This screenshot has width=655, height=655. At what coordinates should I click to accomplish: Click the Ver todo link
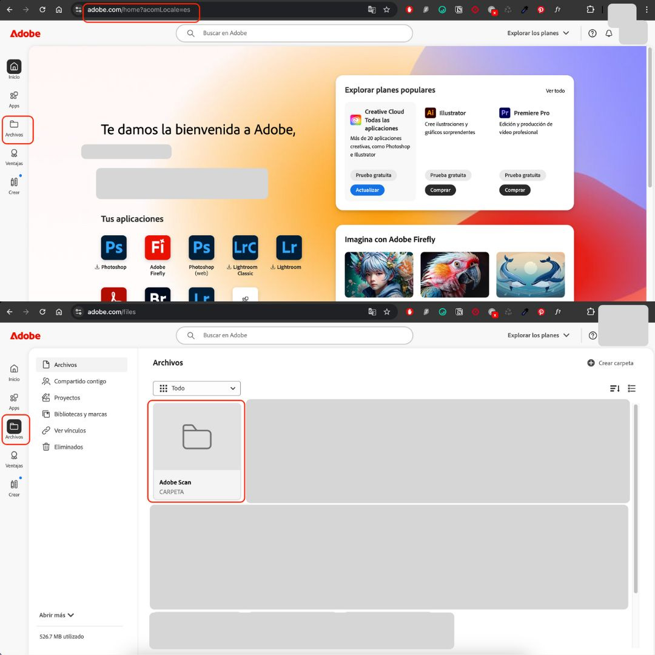click(555, 90)
